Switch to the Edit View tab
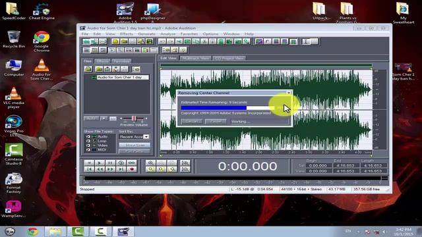 [x=168, y=58]
